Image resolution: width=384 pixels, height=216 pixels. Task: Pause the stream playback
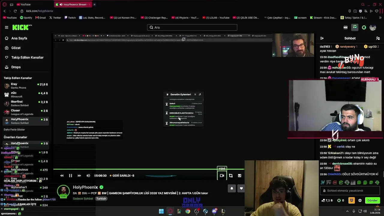pos(70,175)
